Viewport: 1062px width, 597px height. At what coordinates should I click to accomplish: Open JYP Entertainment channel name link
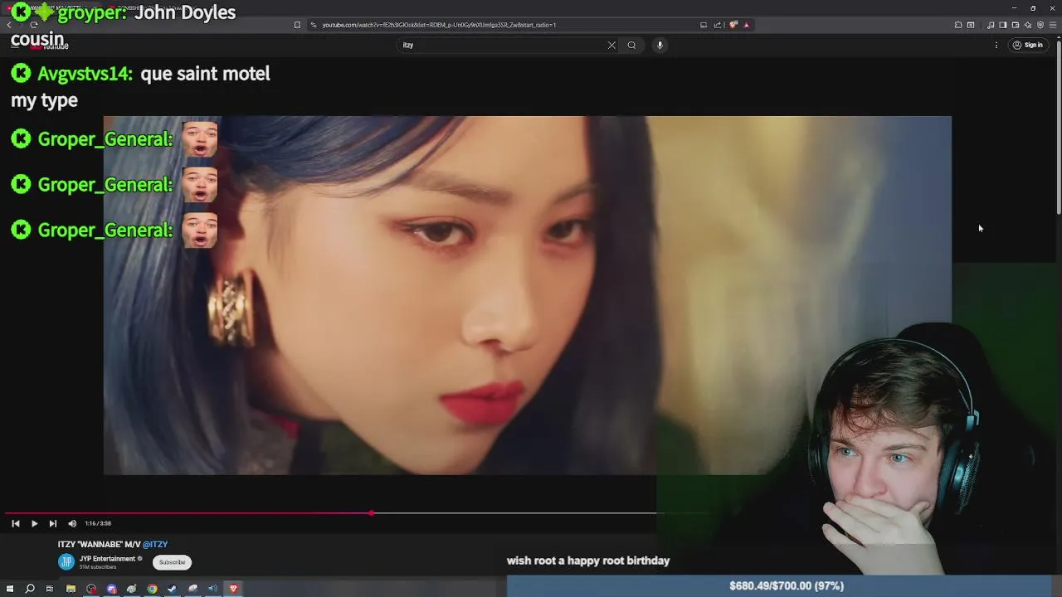pos(107,559)
